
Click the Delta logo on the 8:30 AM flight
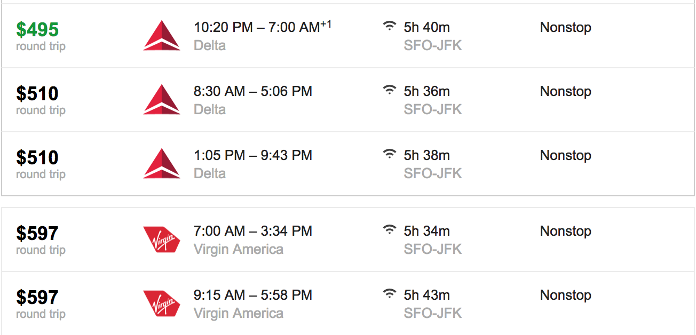coord(162,100)
